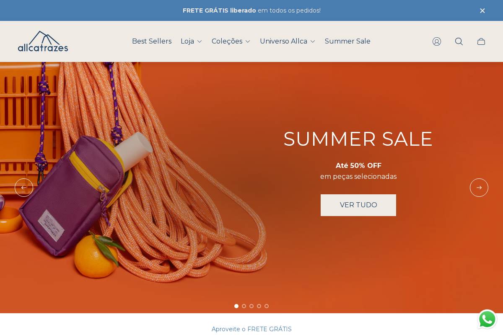Screen dimensions: 503x335
Task: Click the Allcatrazes logo
Action: point(43,41)
